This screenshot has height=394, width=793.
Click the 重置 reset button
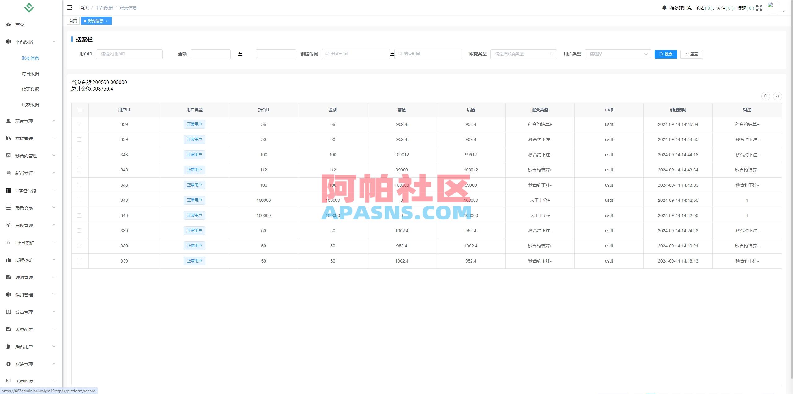[691, 54]
